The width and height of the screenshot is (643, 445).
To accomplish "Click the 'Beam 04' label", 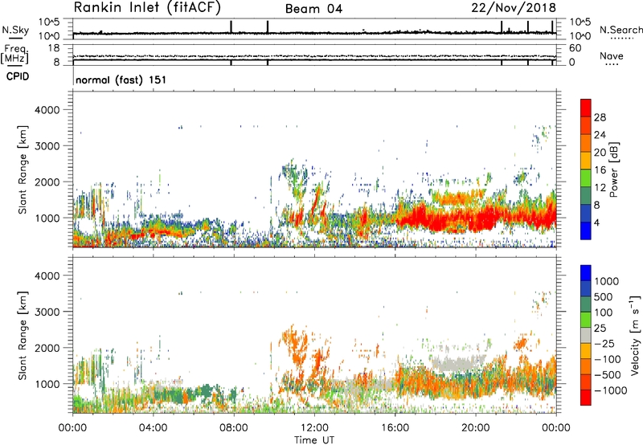I will pos(313,9).
